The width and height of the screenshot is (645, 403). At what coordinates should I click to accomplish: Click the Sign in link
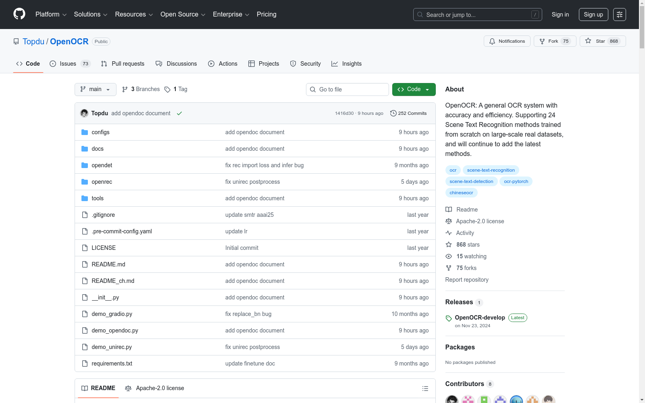point(560,15)
